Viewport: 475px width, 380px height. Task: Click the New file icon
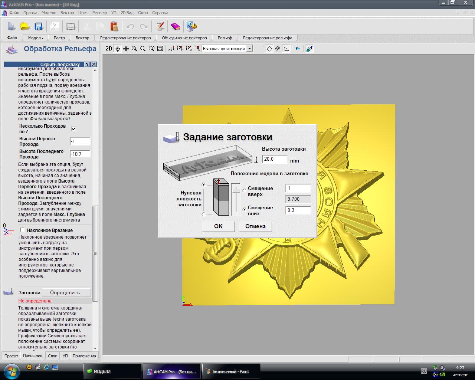(x=12, y=26)
